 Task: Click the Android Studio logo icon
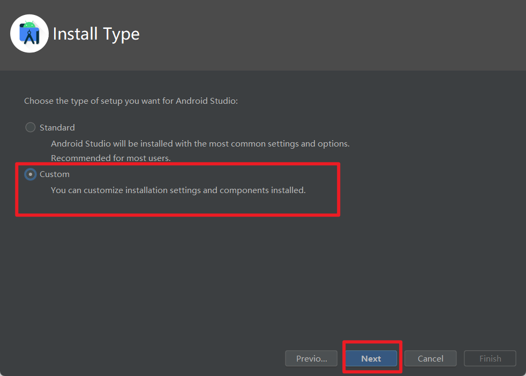pos(29,34)
